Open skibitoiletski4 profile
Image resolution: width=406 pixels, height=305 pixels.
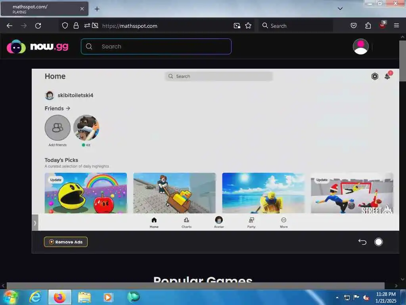click(x=69, y=95)
